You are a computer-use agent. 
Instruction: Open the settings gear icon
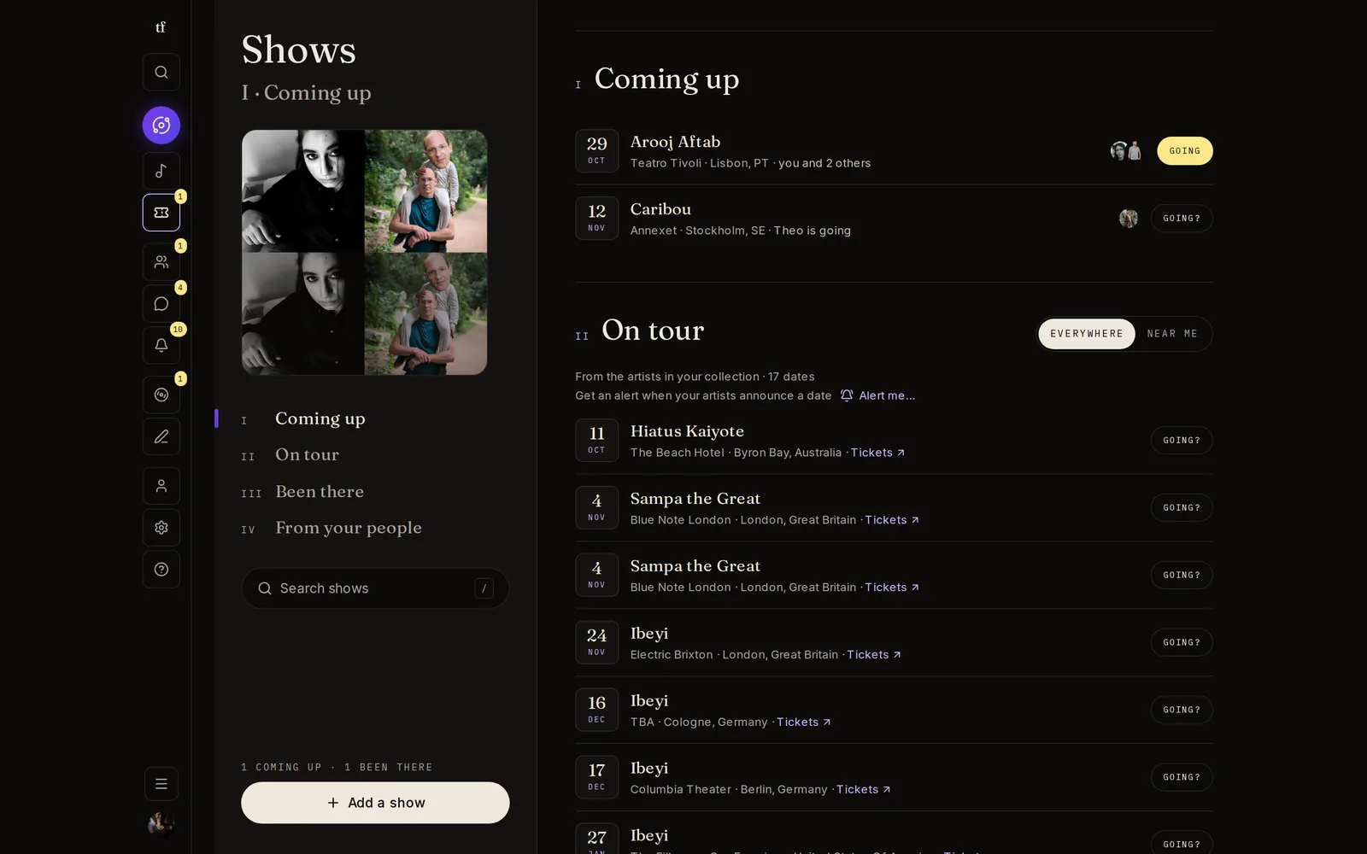point(161,528)
